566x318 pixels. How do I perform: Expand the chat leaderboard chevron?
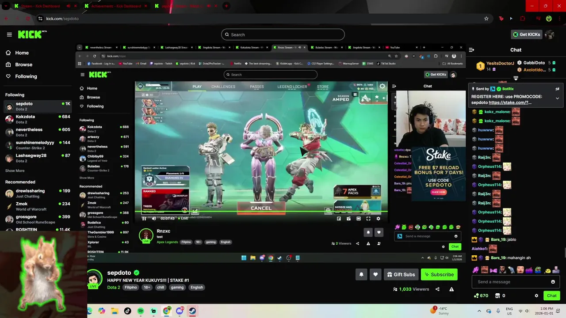pyautogui.click(x=516, y=78)
